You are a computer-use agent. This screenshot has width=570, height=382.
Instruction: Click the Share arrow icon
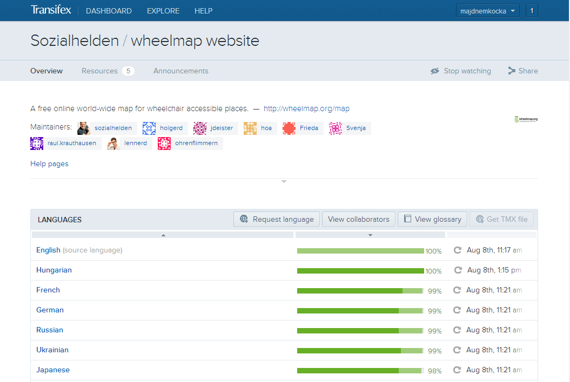512,71
